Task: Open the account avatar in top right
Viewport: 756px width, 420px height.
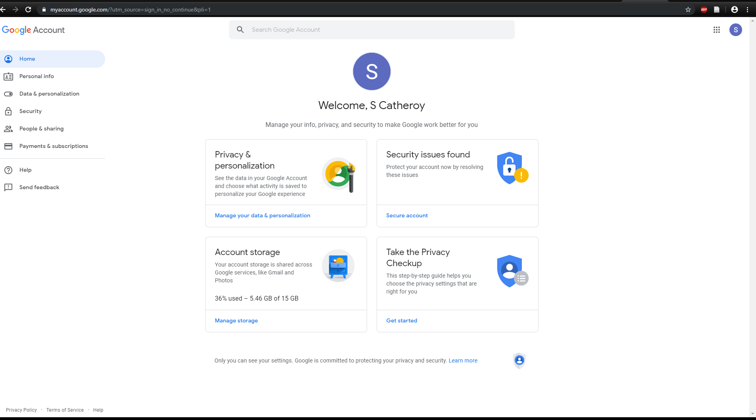Action: 736,30
